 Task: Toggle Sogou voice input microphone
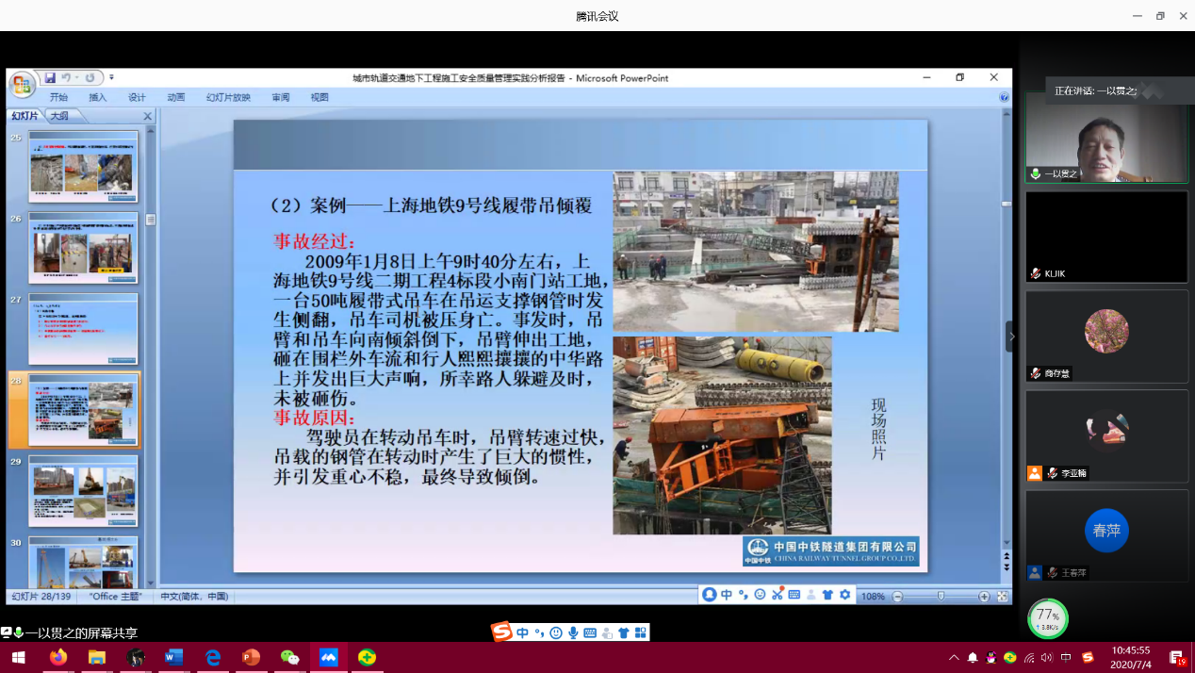click(573, 633)
